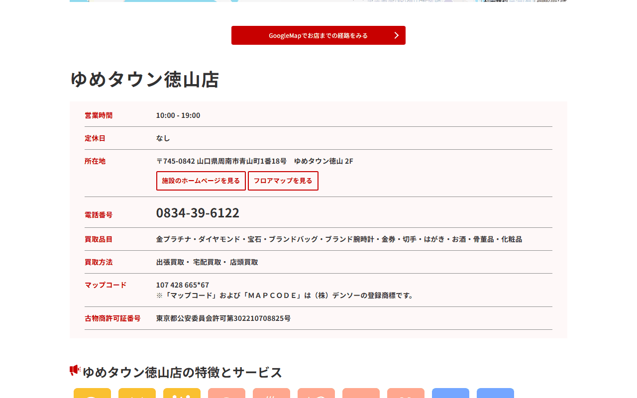The height and width of the screenshot is (398, 637).
Task: Select the map code 107 428 665*67
Action: tap(183, 285)
